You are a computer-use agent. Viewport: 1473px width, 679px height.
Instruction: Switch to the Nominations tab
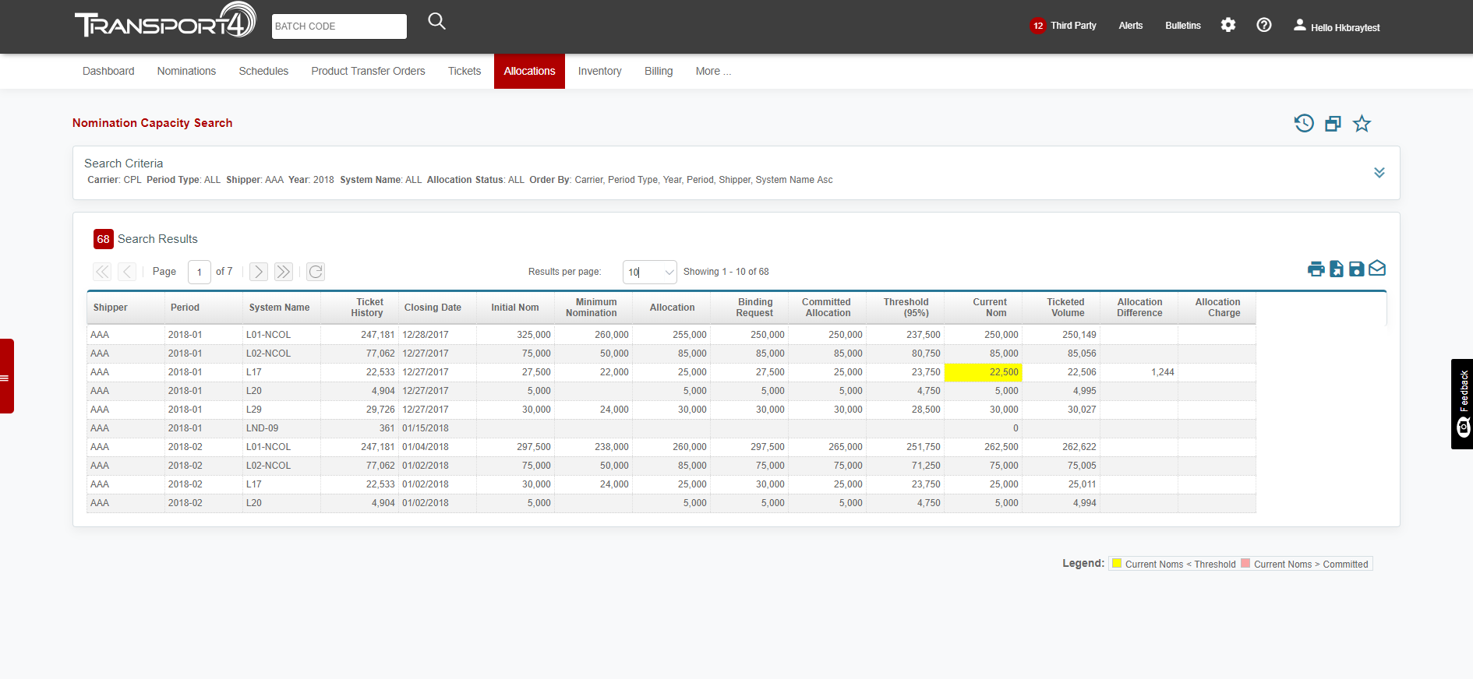(x=186, y=71)
